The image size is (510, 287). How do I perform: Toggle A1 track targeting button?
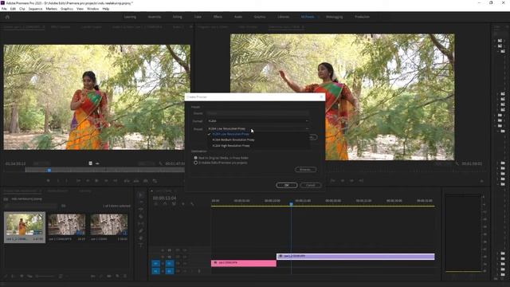[170, 271]
